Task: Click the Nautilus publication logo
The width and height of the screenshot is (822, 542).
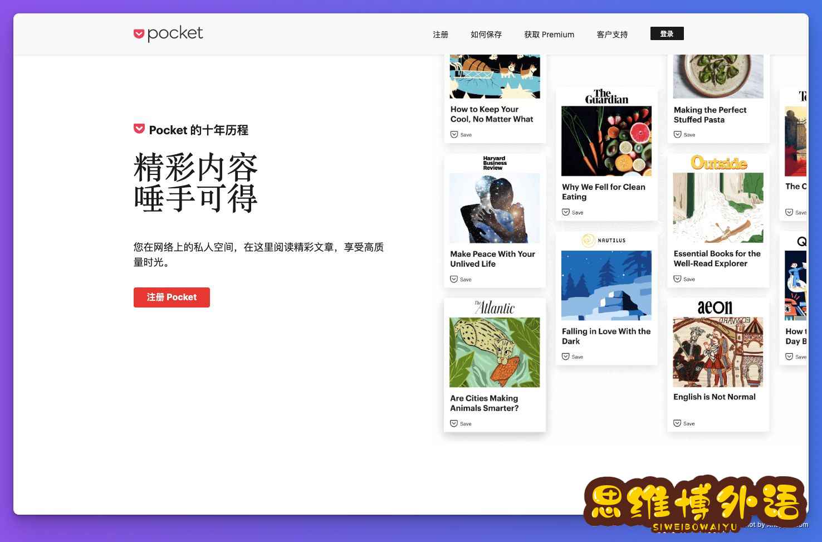Action: (x=604, y=241)
